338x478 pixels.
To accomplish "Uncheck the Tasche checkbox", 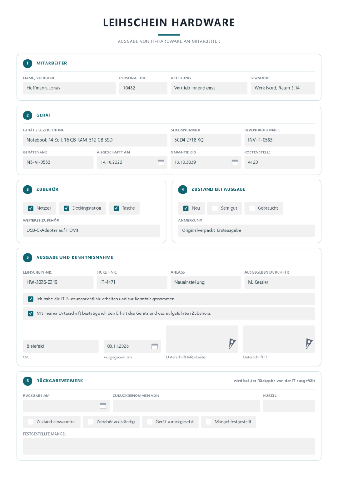I will (116, 208).
